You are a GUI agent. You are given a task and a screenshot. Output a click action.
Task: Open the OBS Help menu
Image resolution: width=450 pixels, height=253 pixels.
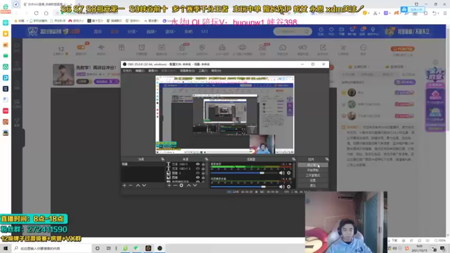(216, 71)
